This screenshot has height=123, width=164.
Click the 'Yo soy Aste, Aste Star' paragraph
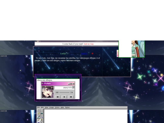67,59
